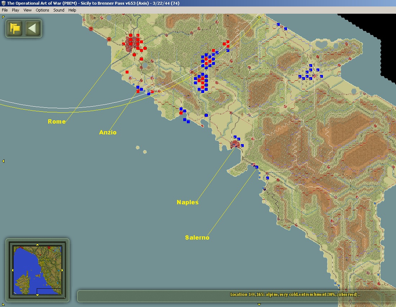Click the minimap overview of Italy
The height and width of the screenshot is (307, 396).
pyautogui.click(x=37, y=270)
